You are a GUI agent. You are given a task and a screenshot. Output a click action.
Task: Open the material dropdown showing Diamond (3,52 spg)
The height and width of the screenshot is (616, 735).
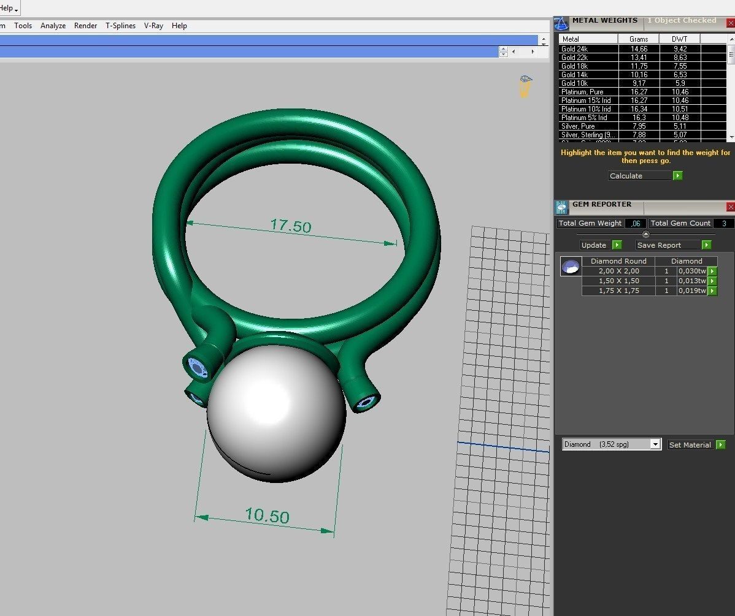tap(612, 444)
